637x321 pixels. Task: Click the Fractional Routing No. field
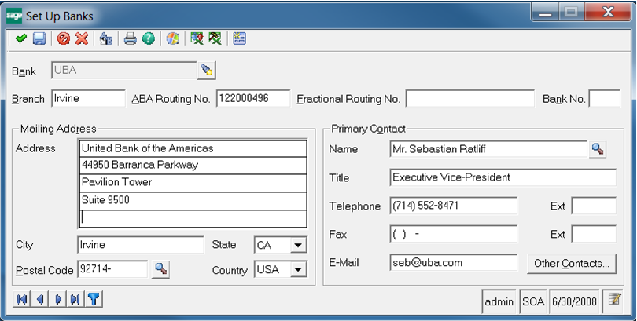[469, 99]
